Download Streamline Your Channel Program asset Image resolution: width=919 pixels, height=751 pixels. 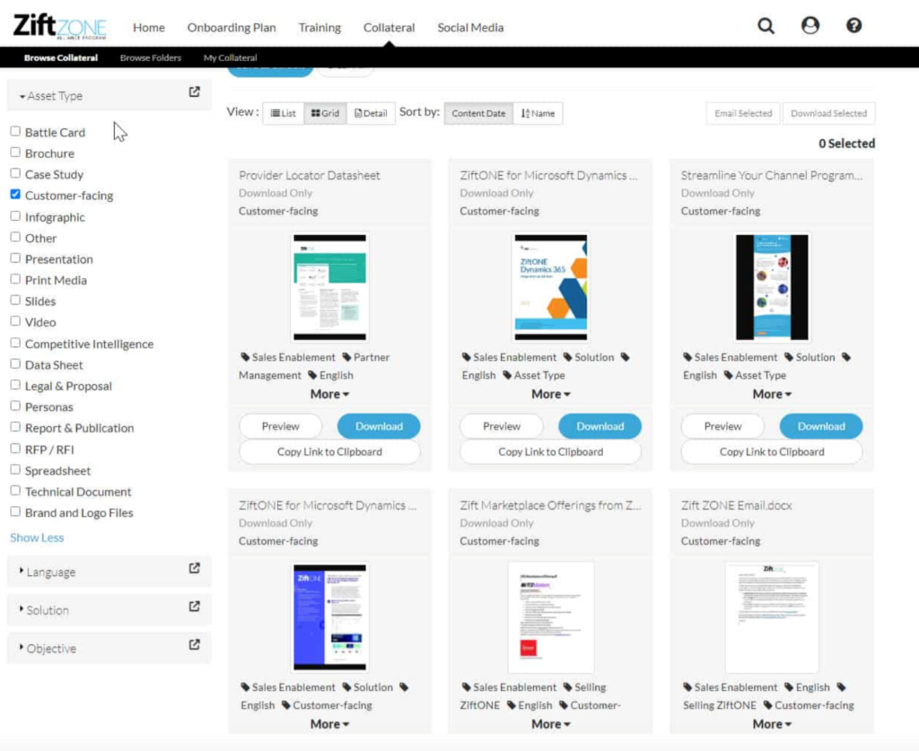(x=820, y=426)
